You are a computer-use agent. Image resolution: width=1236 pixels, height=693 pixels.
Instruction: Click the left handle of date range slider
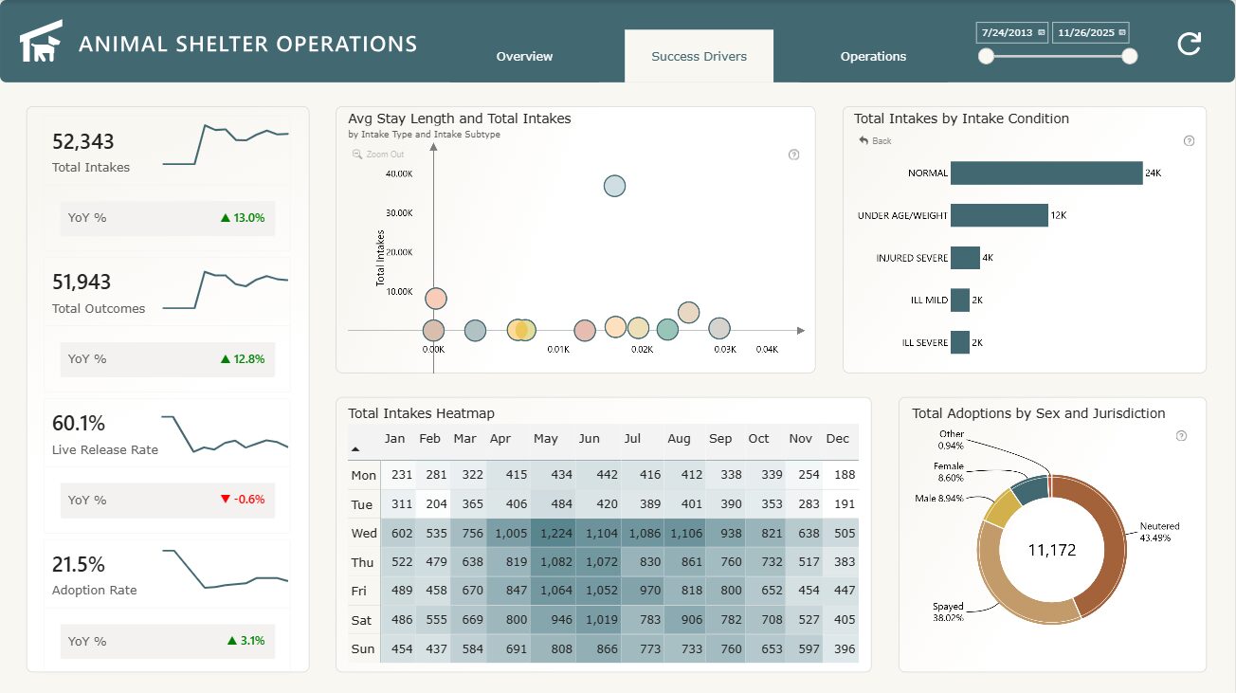click(987, 56)
